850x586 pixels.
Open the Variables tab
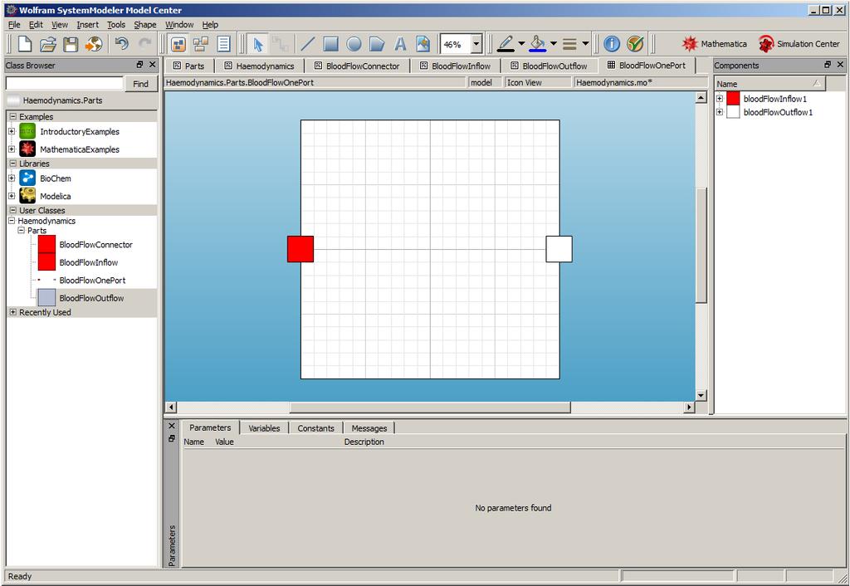pos(264,428)
